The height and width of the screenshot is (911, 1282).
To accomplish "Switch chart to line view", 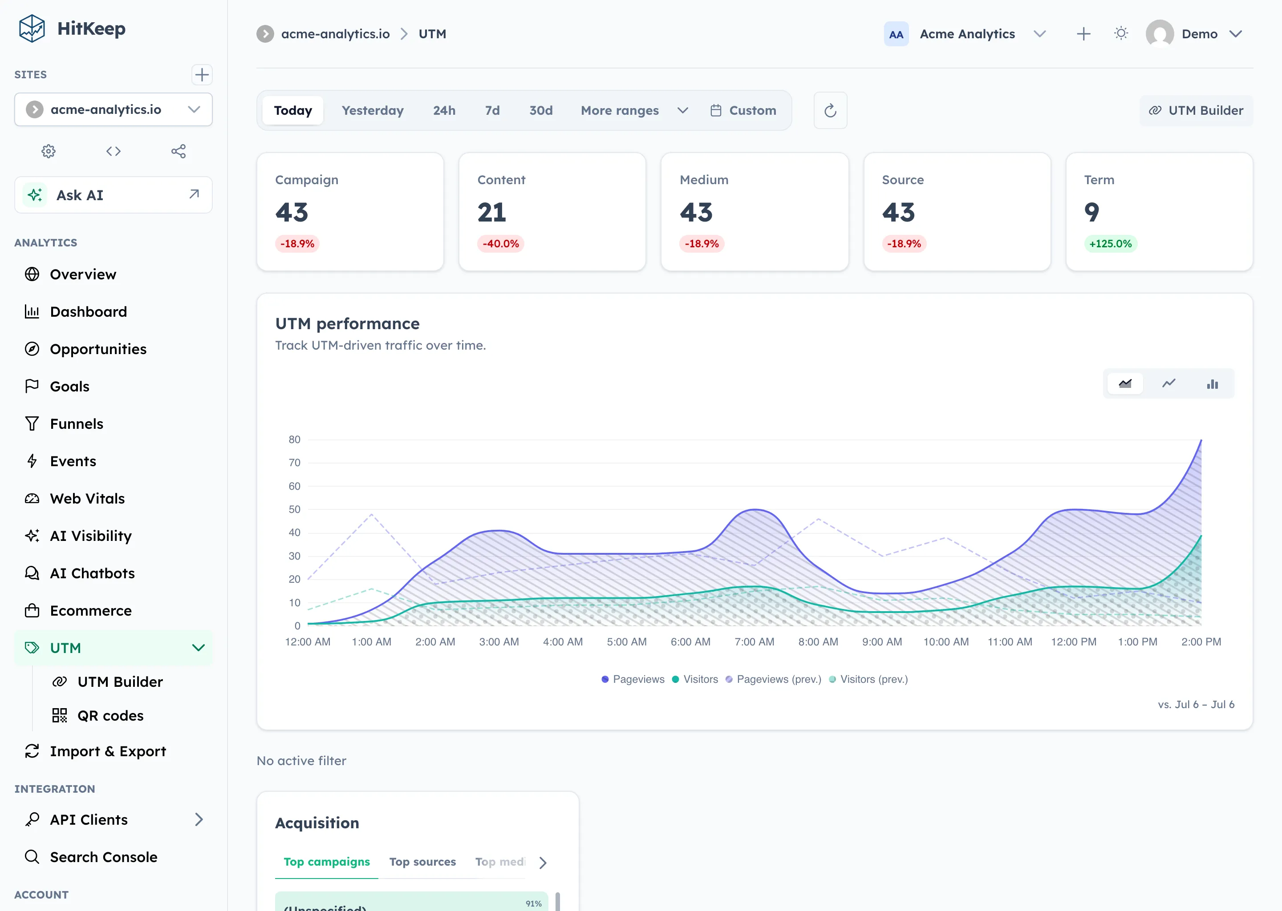I will pos(1168,384).
